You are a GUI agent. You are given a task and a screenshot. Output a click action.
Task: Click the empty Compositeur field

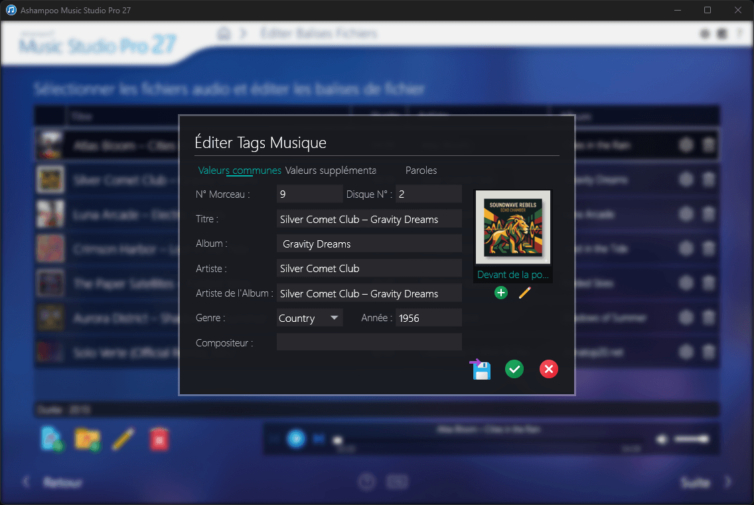[369, 342]
